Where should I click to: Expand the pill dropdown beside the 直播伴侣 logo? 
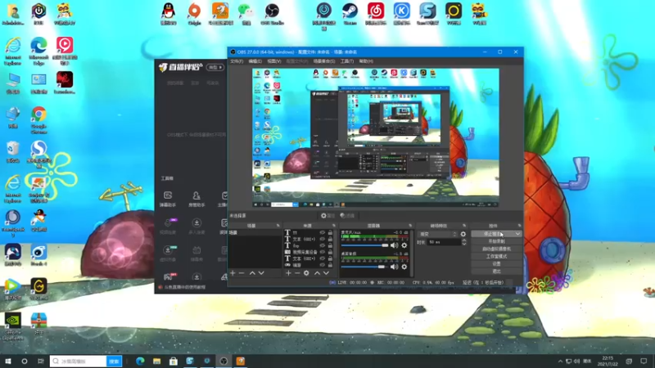click(215, 67)
